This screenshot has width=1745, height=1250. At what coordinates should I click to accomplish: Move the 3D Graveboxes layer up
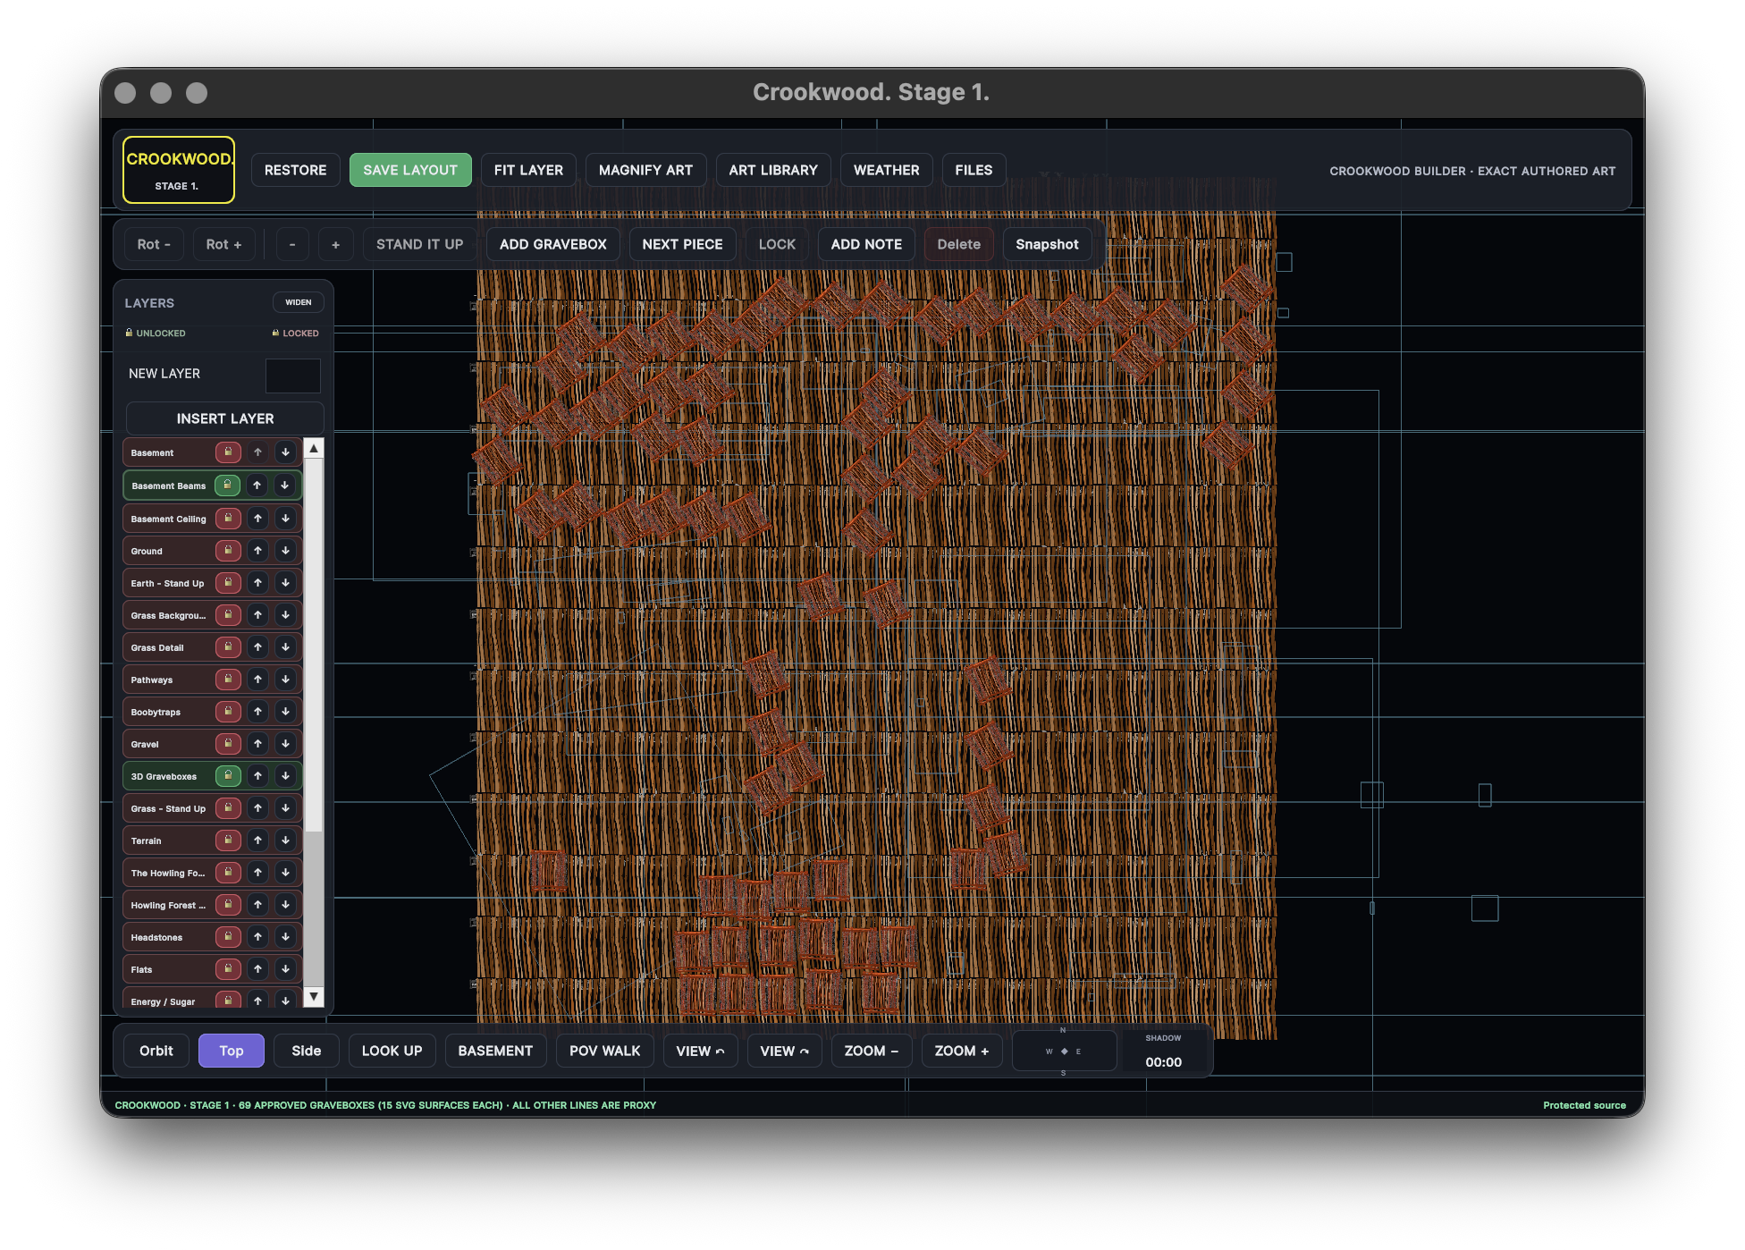pyautogui.click(x=257, y=776)
